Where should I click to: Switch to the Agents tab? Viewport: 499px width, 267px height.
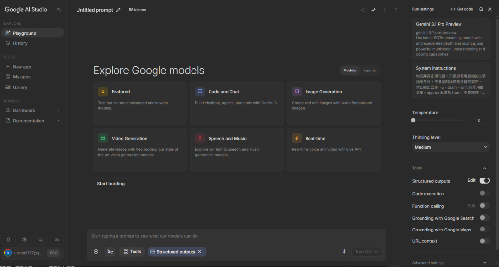(369, 71)
